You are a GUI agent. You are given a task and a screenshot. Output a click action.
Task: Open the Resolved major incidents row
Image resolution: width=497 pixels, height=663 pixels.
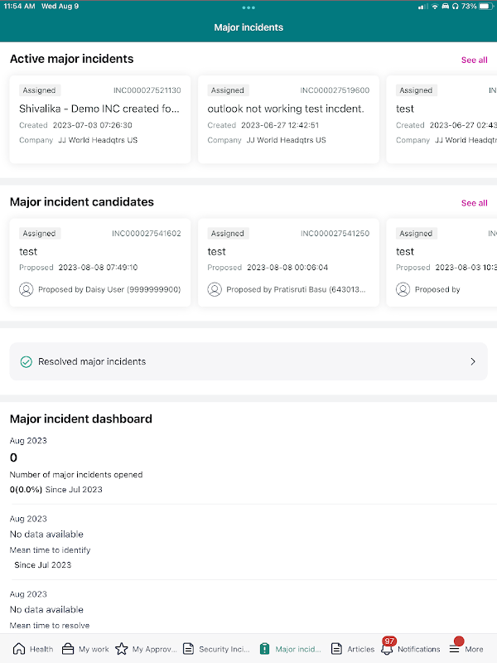(x=248, y=361)
